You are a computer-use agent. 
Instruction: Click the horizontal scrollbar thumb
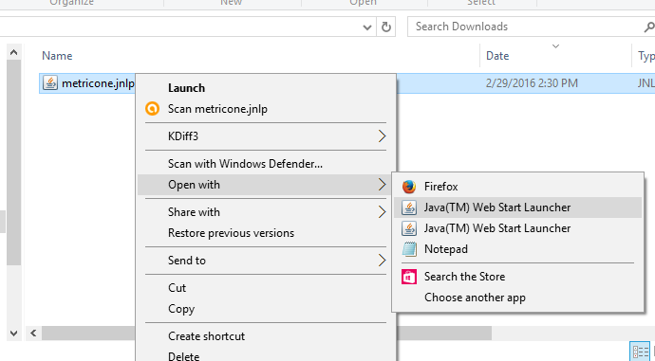(x=267, y=334)
